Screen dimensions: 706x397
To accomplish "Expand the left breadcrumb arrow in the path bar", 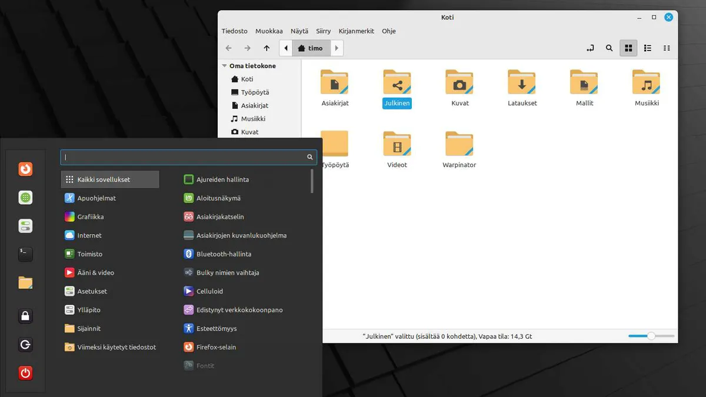I will 285,48.
